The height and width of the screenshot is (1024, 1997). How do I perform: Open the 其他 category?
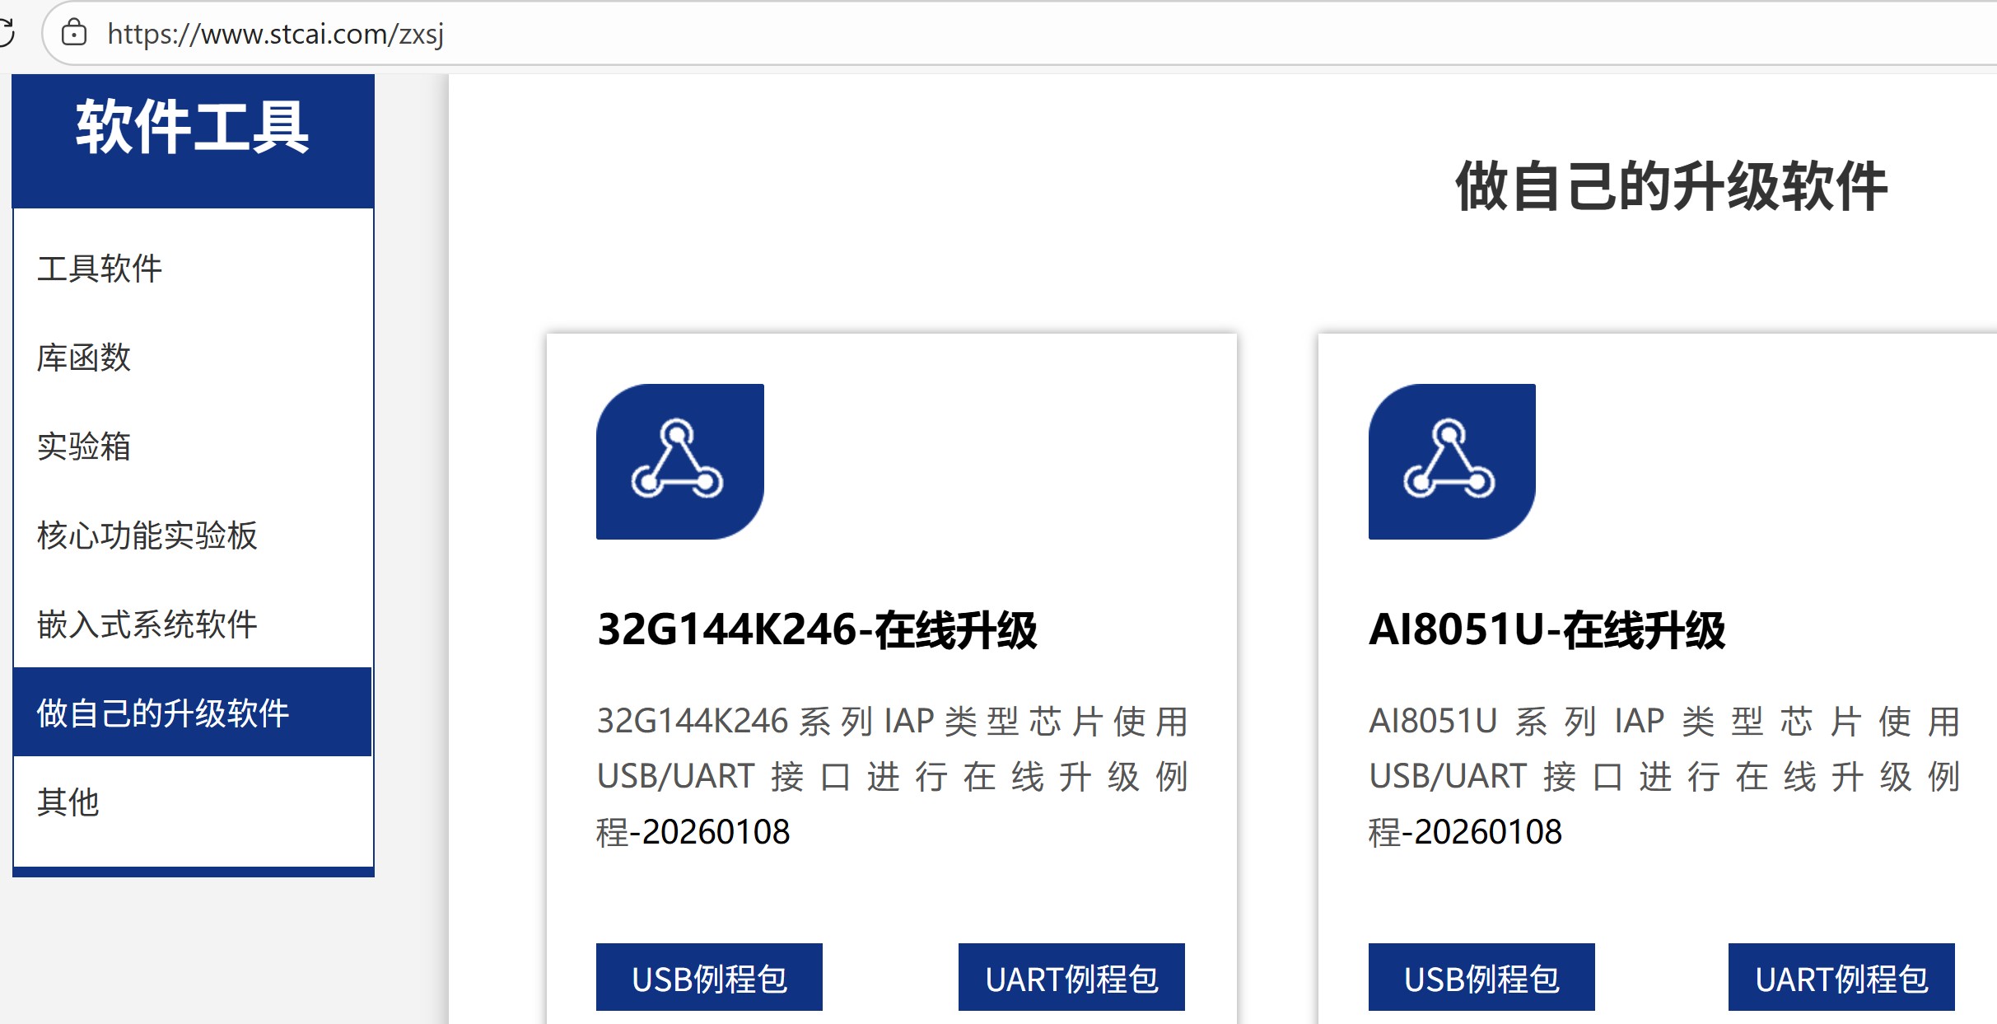pos(68,800)
